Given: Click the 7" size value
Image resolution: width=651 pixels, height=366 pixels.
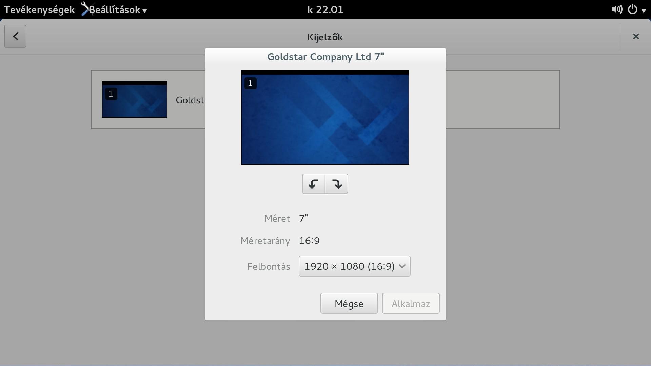Looking at the screenshot, I should 304,218.
